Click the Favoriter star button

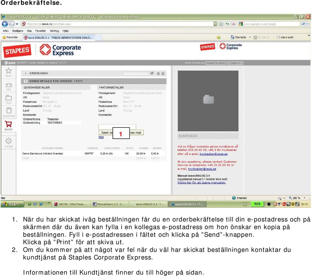click(x=10, y=37)
